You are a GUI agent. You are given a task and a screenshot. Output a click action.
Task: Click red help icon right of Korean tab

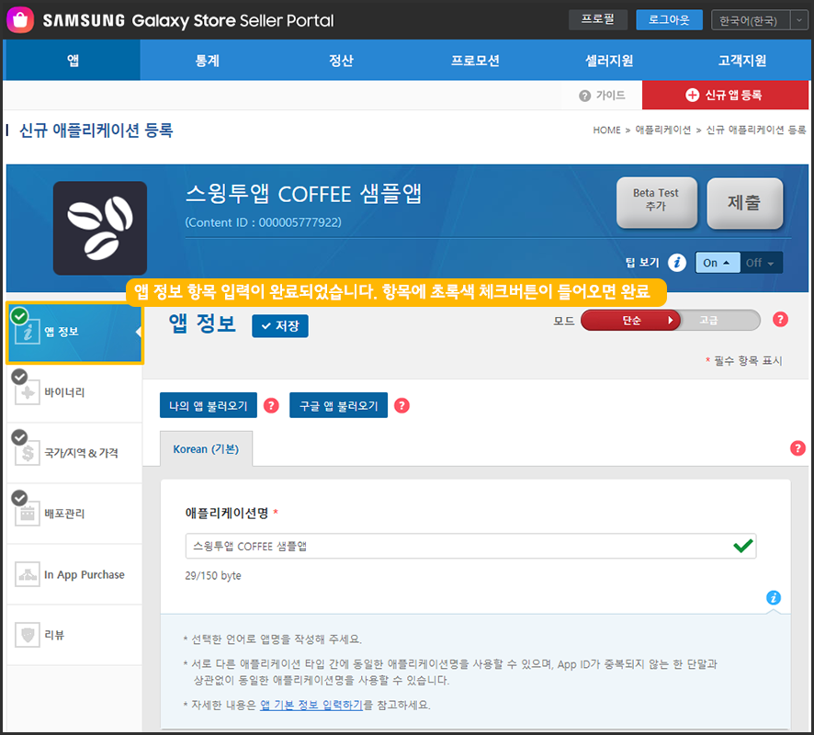click(x=797, y=448)
